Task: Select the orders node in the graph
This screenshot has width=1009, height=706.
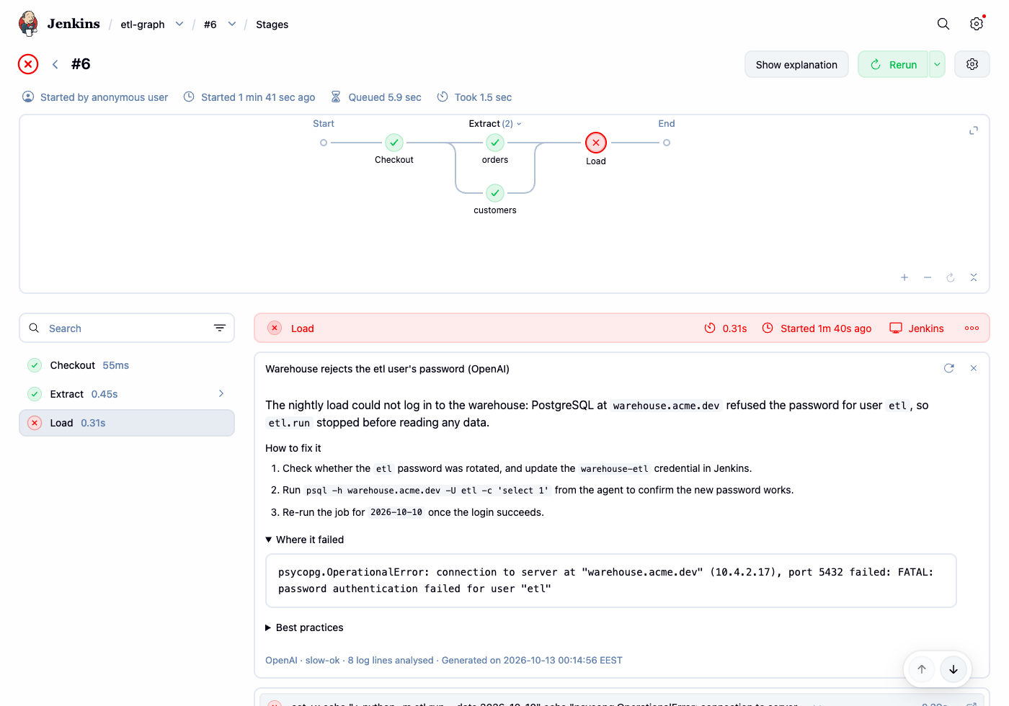Action: pyautogui.click(x=495, y=143)
